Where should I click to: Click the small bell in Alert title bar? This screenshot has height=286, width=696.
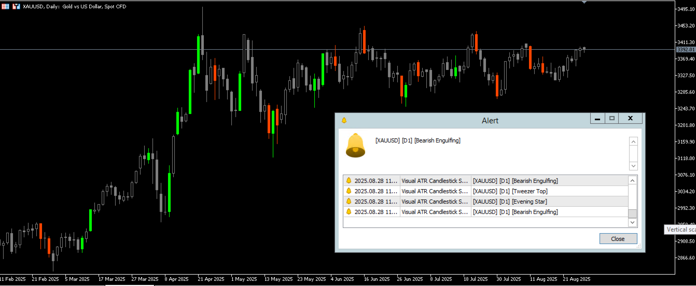pos(343,120)
